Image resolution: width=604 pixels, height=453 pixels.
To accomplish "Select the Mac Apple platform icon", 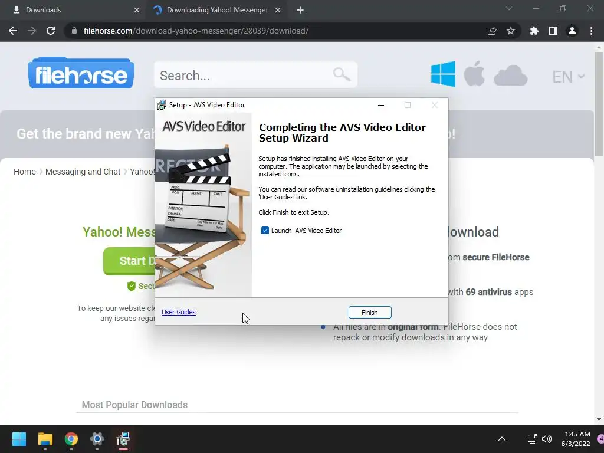I will point(474,73).
